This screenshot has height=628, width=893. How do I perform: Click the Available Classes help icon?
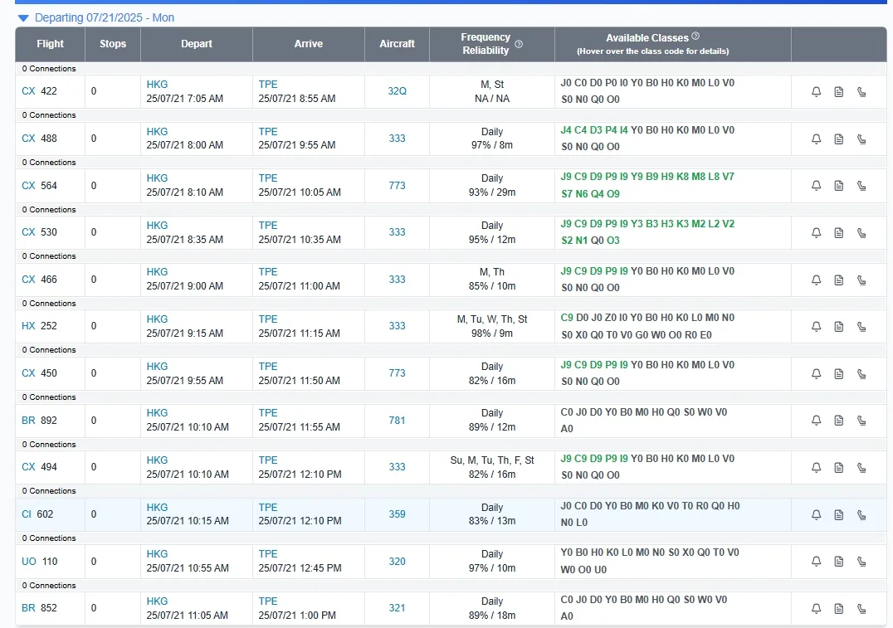[x=695, y=37]
